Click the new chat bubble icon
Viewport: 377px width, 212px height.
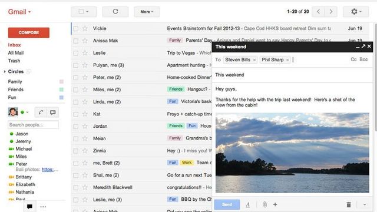tap(52, 112)
